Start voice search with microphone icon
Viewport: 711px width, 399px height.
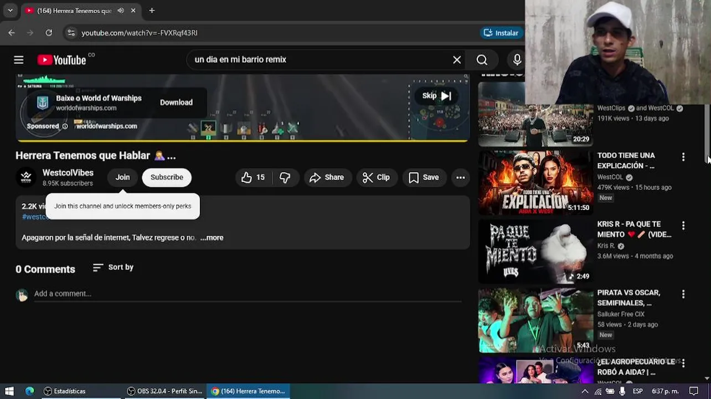[x=517, y=60]
